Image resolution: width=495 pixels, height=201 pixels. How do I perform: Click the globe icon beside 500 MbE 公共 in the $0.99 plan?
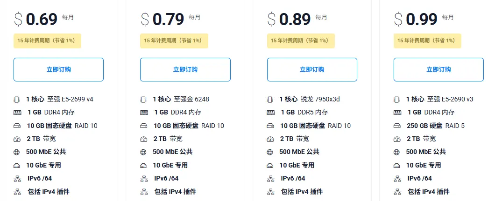click(x=397, y=152)
